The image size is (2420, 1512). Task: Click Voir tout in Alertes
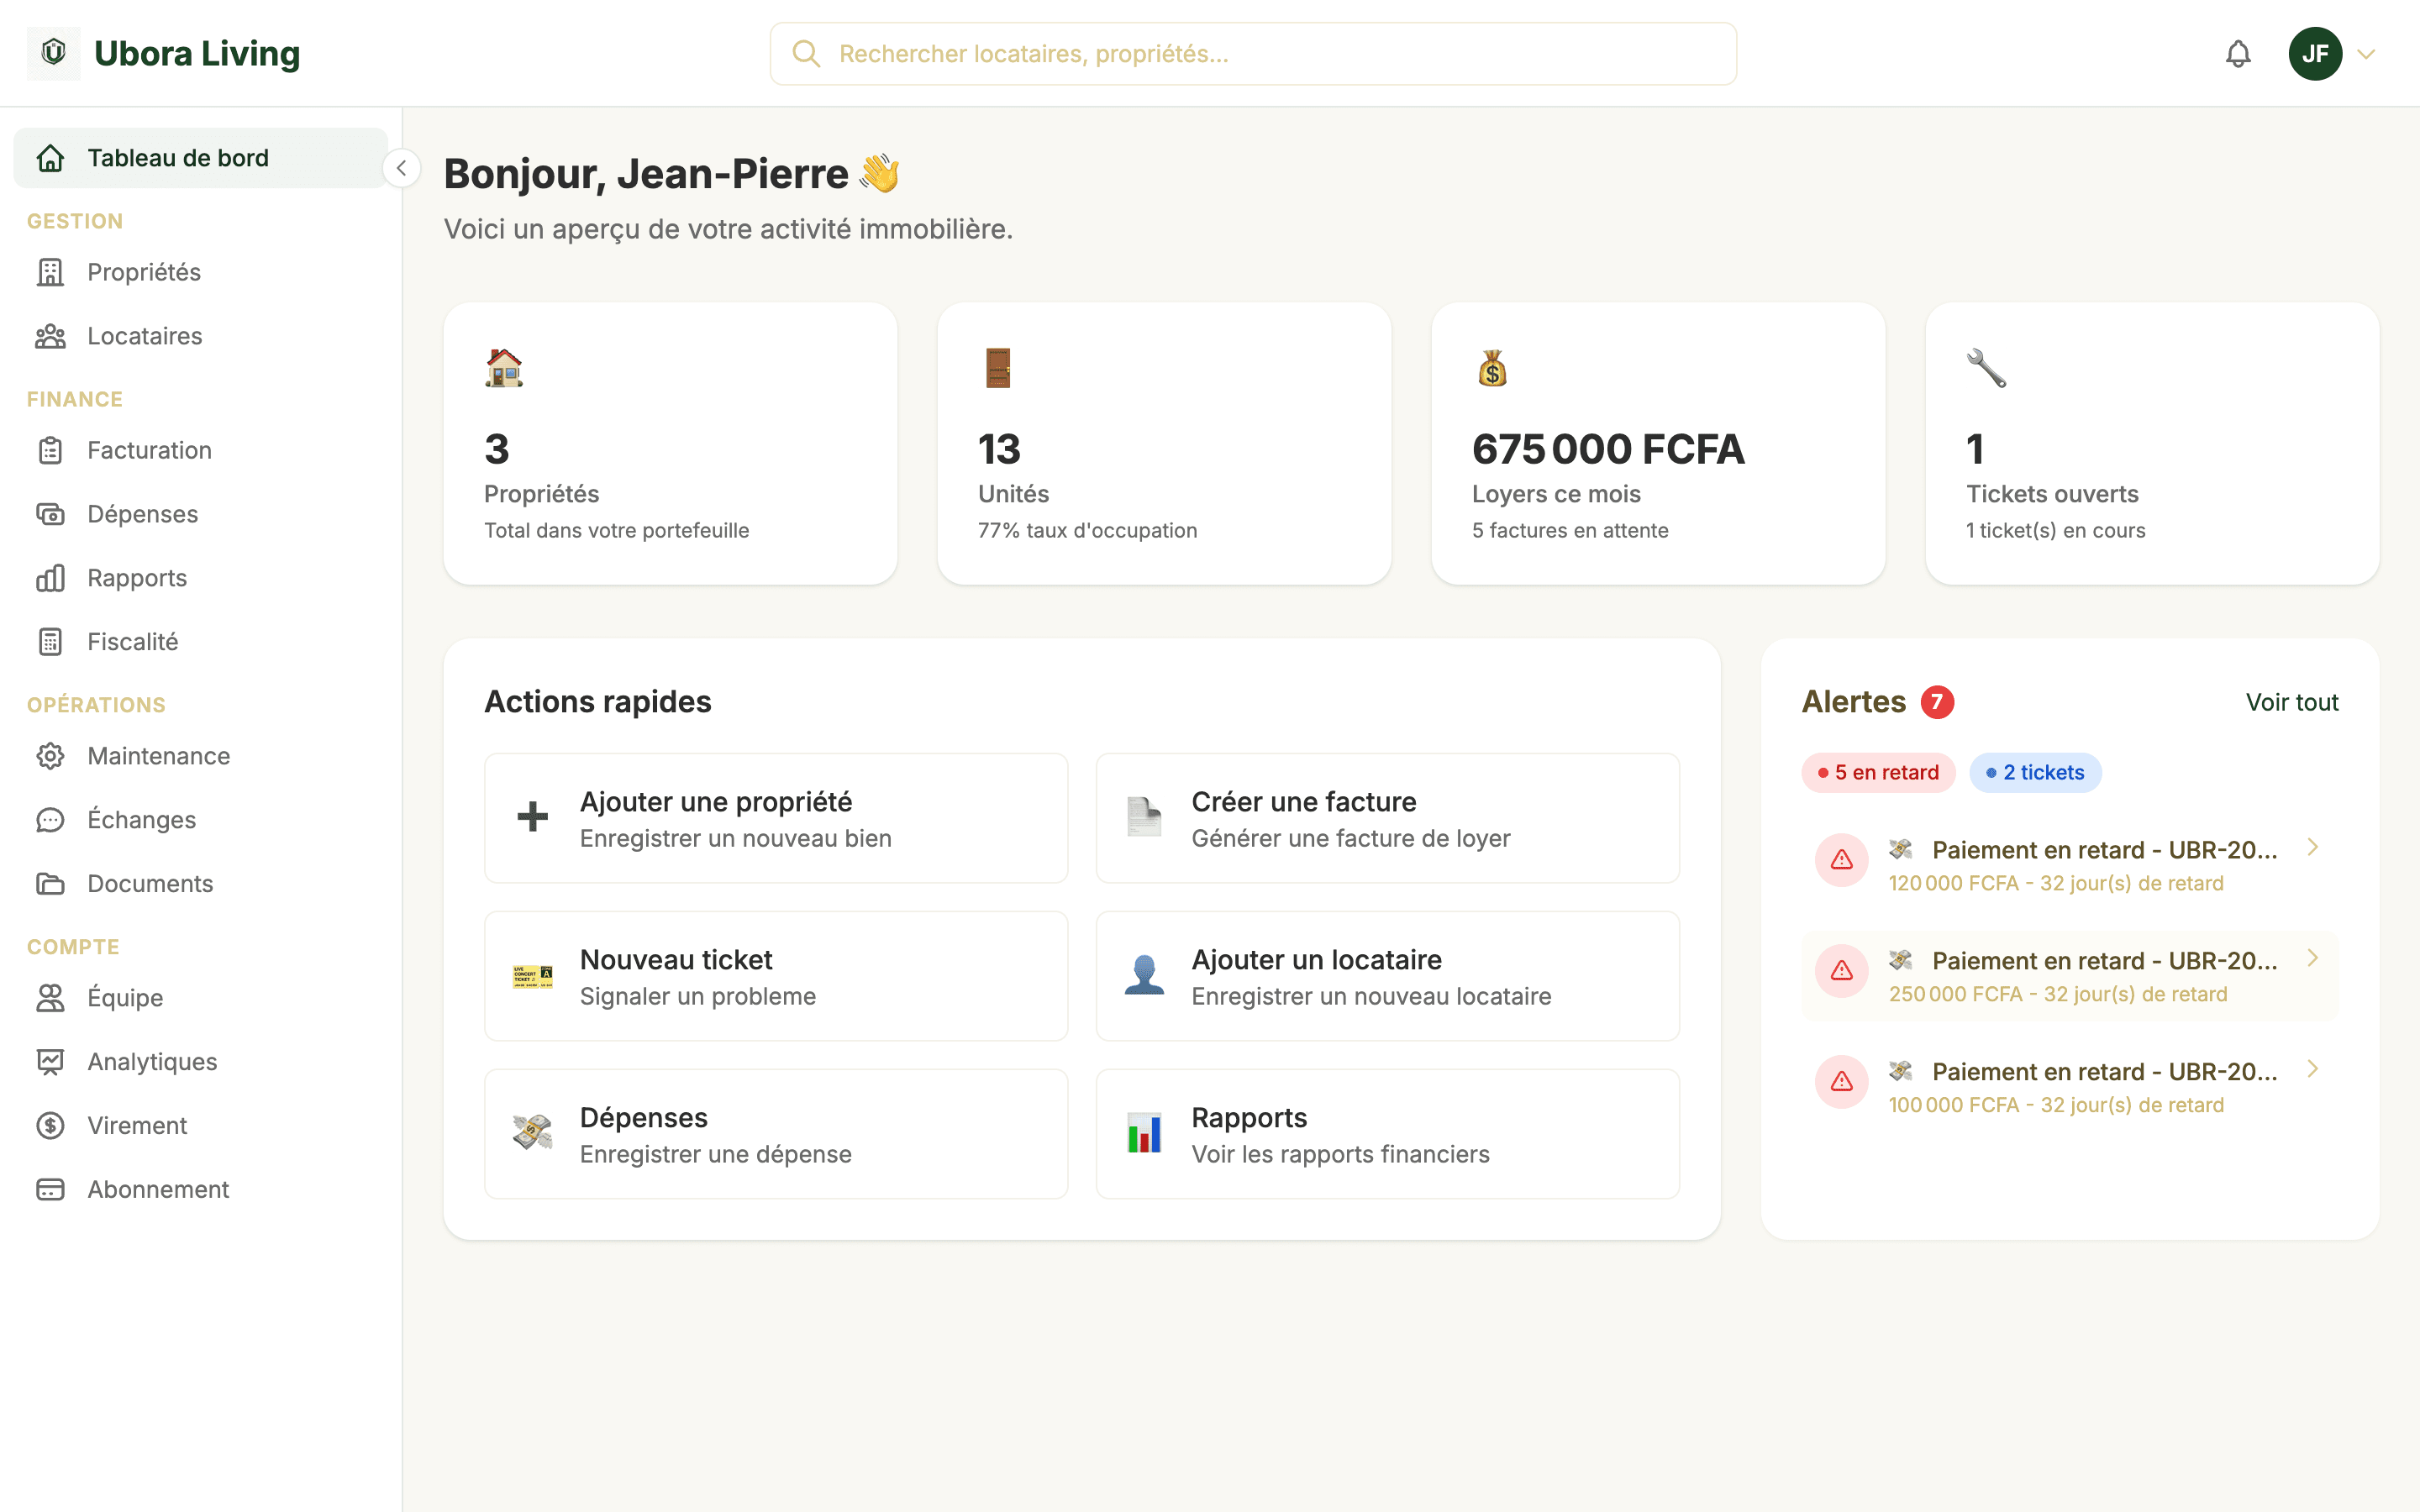[x=2292, y=702]
